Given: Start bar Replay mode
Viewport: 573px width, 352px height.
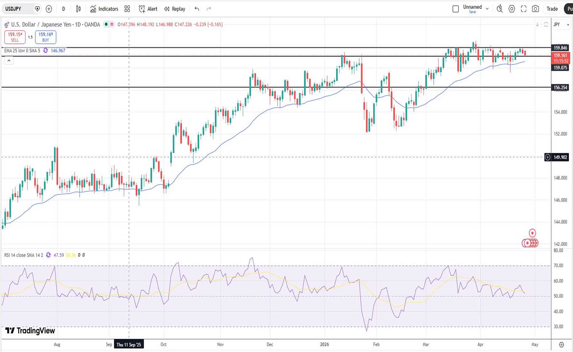Looking at the screenshot, I should tap(175, 9).
